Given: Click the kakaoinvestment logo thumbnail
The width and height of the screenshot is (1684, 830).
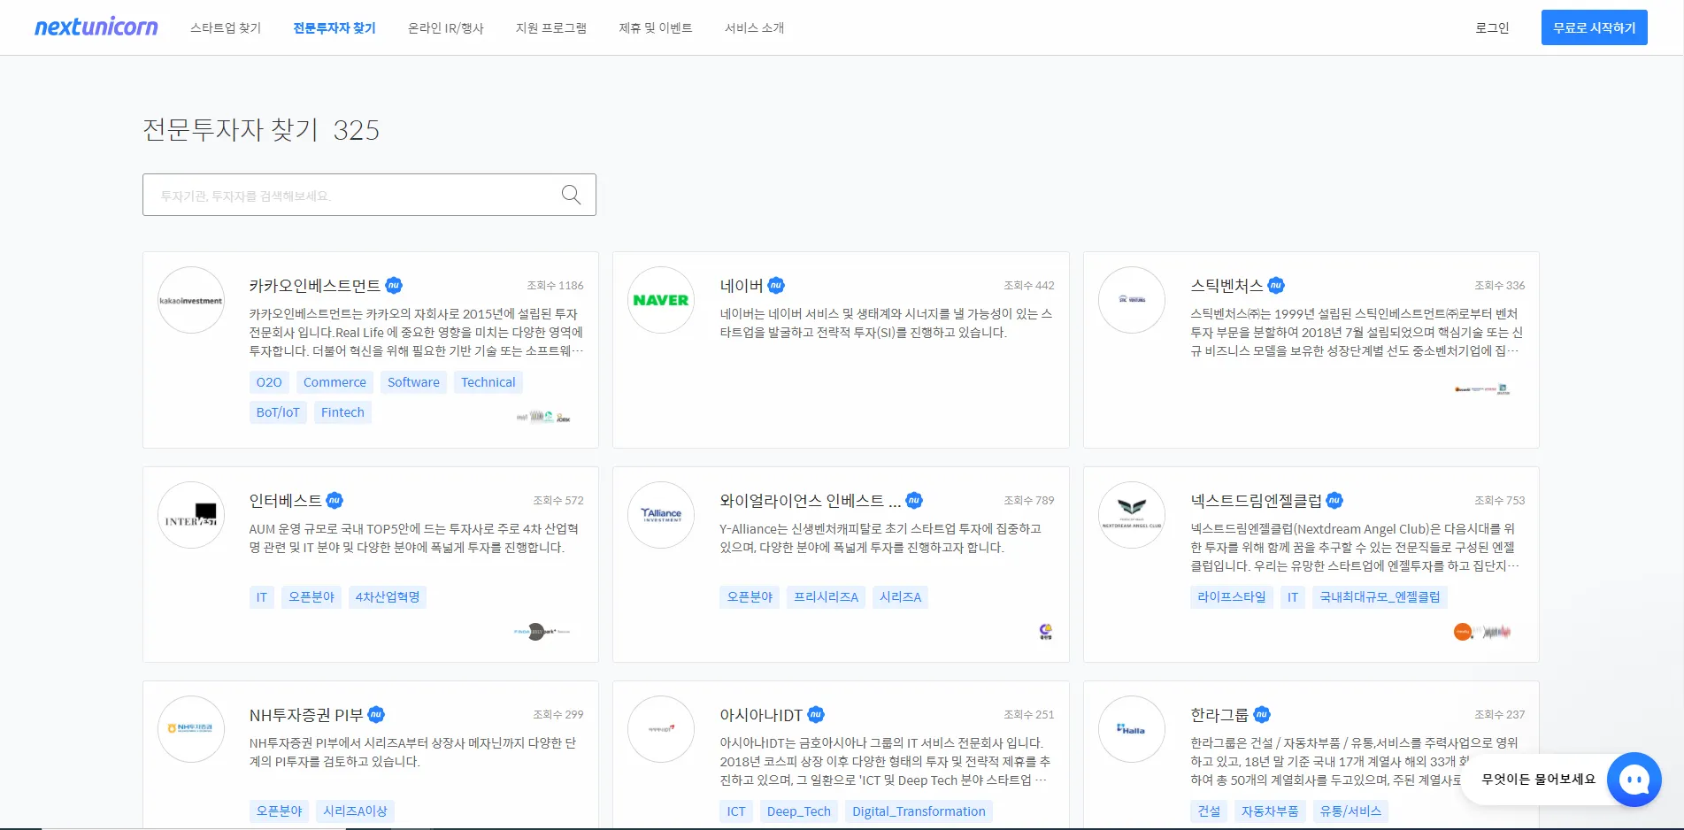Looking at the screenshot, I should 191,300.
